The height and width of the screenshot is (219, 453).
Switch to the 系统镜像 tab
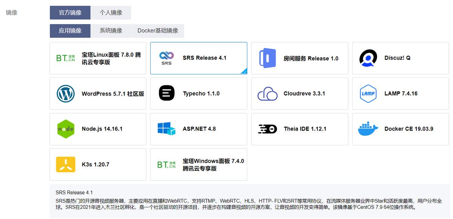pyautogui.click(x=111, y=31)
